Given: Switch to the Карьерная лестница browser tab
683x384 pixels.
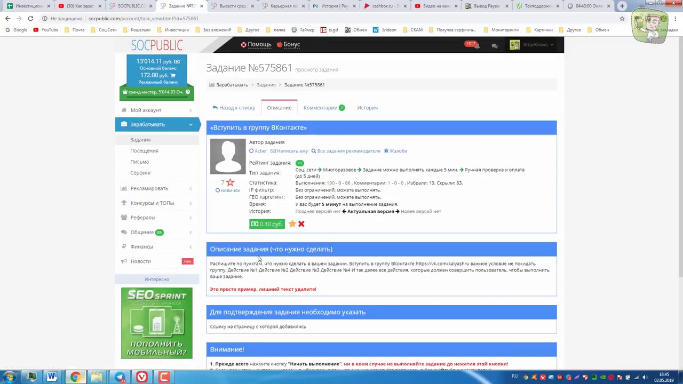Looking at the screenshot, I should [283, 6].
